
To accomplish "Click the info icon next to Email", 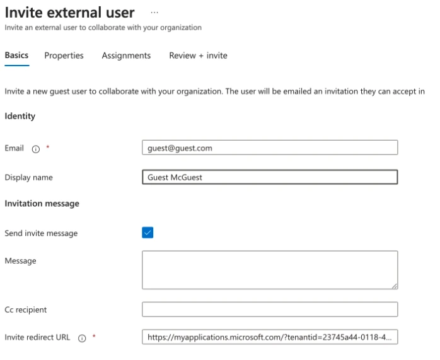I will (35, 149).
